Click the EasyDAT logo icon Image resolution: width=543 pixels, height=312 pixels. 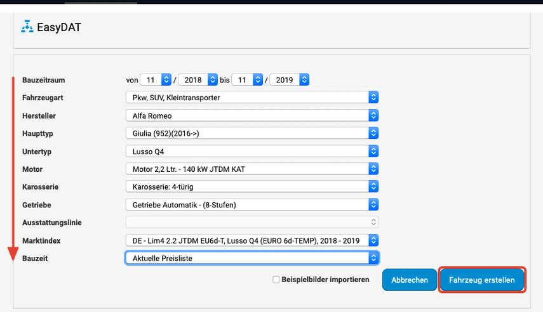click(27, 27)
